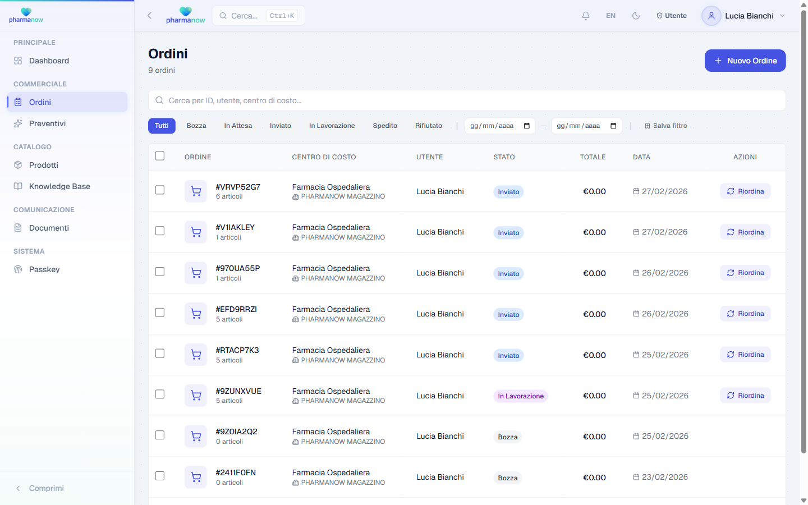Create a new order with Nuovo Ordine

(745, 61)
